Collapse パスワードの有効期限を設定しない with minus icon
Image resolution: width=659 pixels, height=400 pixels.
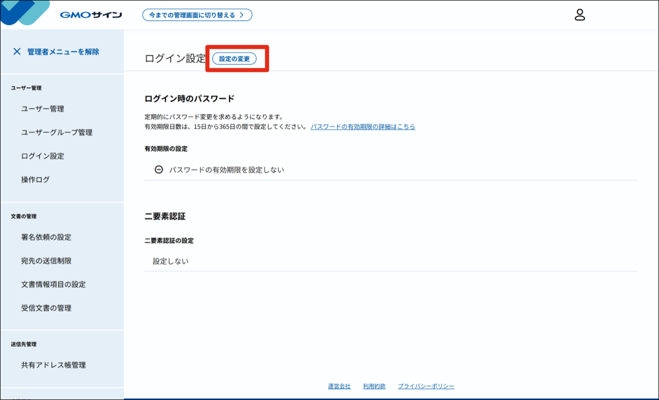[x=158, y=170]
